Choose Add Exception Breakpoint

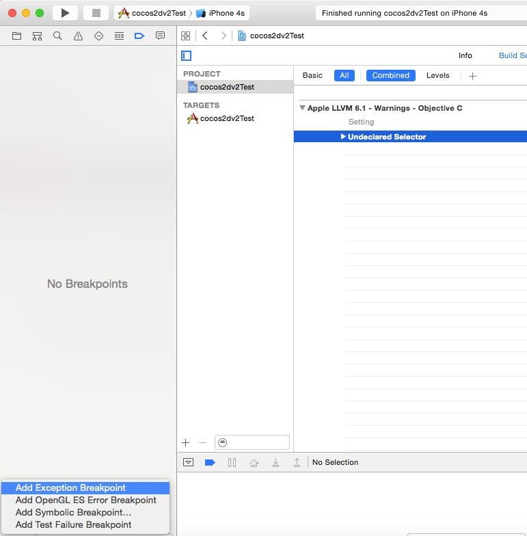point(85,487)
